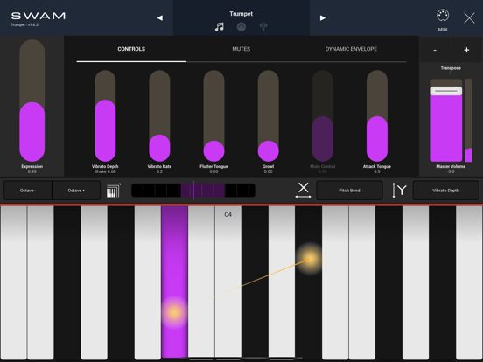The image size is (483, 362).
Task: Click the highlighted purple piano key
Action: pyautogui.click(x=174, y=282)
